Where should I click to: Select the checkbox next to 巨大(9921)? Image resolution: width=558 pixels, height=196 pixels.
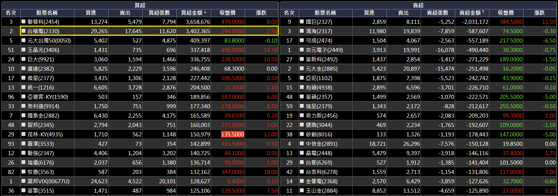tap(23, 59)
